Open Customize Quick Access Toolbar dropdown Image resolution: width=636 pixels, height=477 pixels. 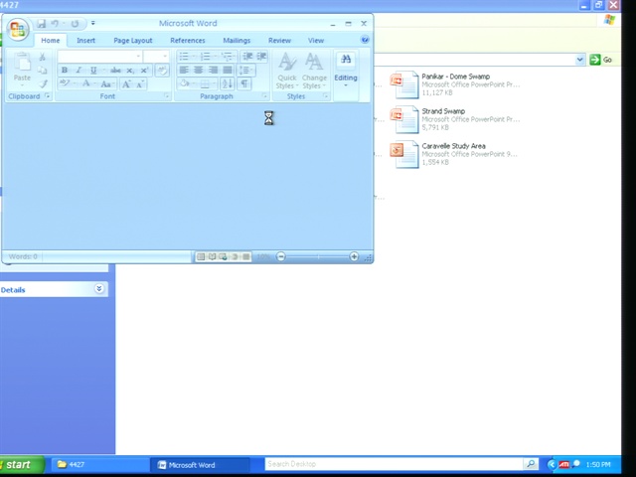(x=92, y=23)
